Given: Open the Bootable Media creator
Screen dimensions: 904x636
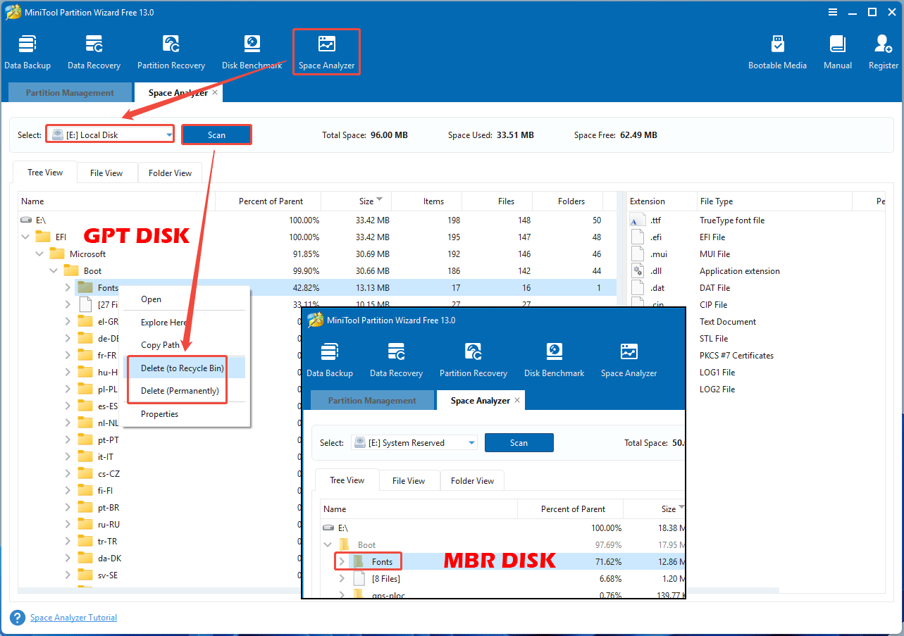Looking at the screenshot, I should pyautogui.click(x=777, y=50).
